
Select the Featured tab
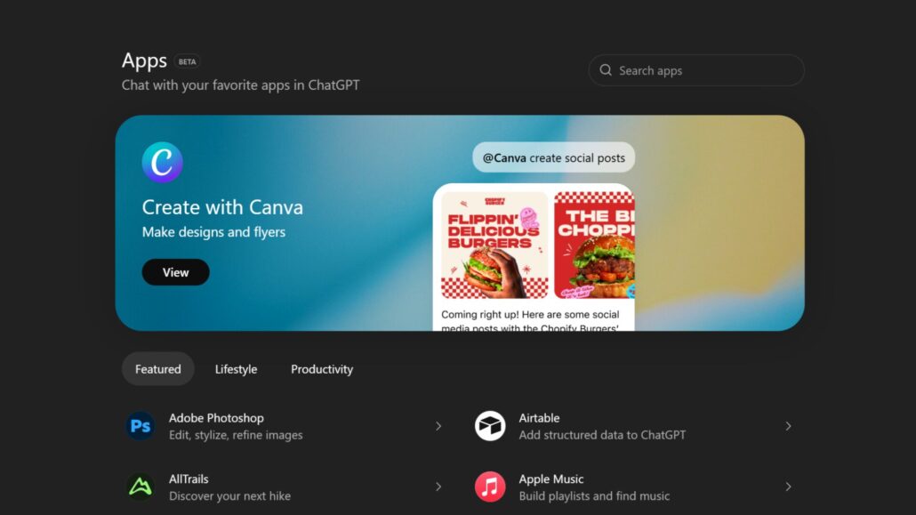point(157,368)
